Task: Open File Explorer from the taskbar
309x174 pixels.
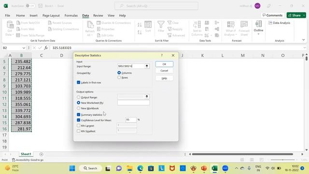Action: pyautogui.click(x=130, y=168)
